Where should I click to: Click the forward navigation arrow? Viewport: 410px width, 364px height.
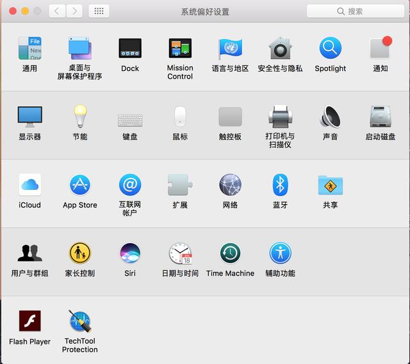pos(74,11)
